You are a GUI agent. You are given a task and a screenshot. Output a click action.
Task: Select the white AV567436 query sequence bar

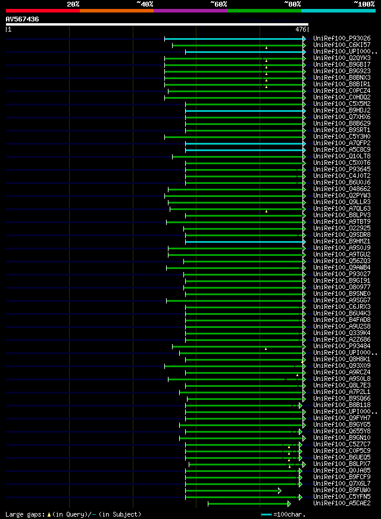pyautogui.click(x=157, y=24)
